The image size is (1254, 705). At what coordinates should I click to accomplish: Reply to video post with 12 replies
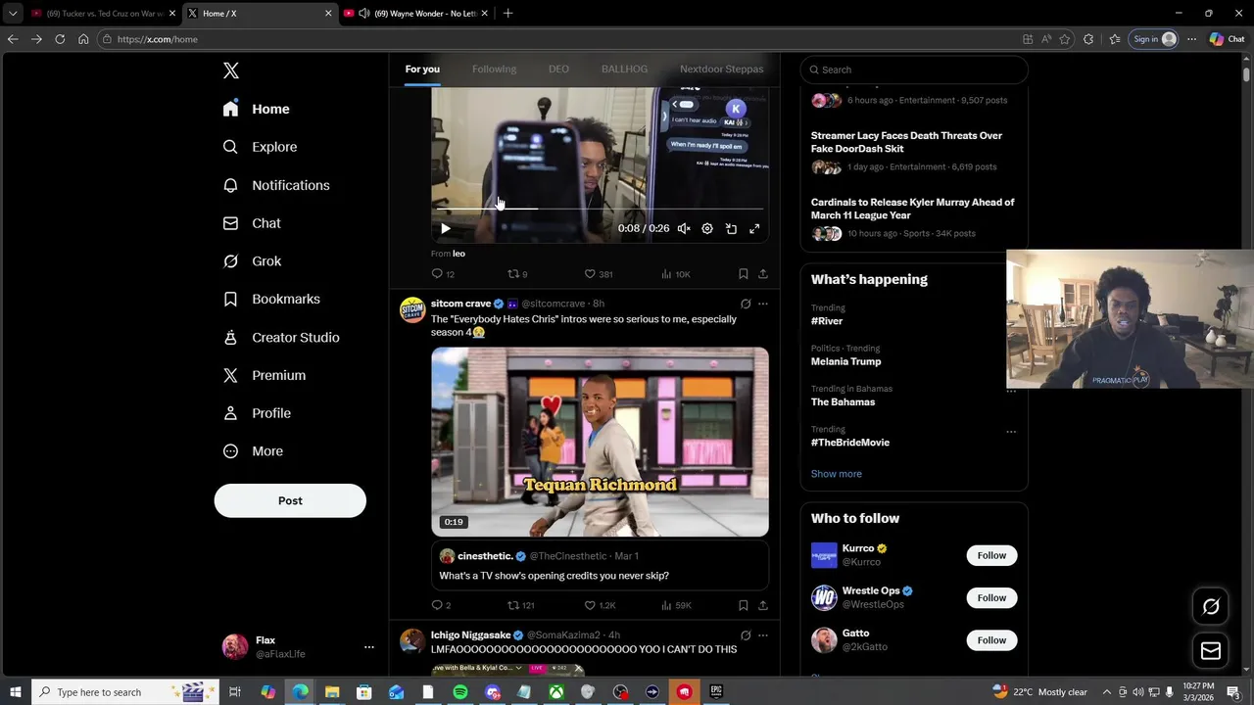coord(443,274)
